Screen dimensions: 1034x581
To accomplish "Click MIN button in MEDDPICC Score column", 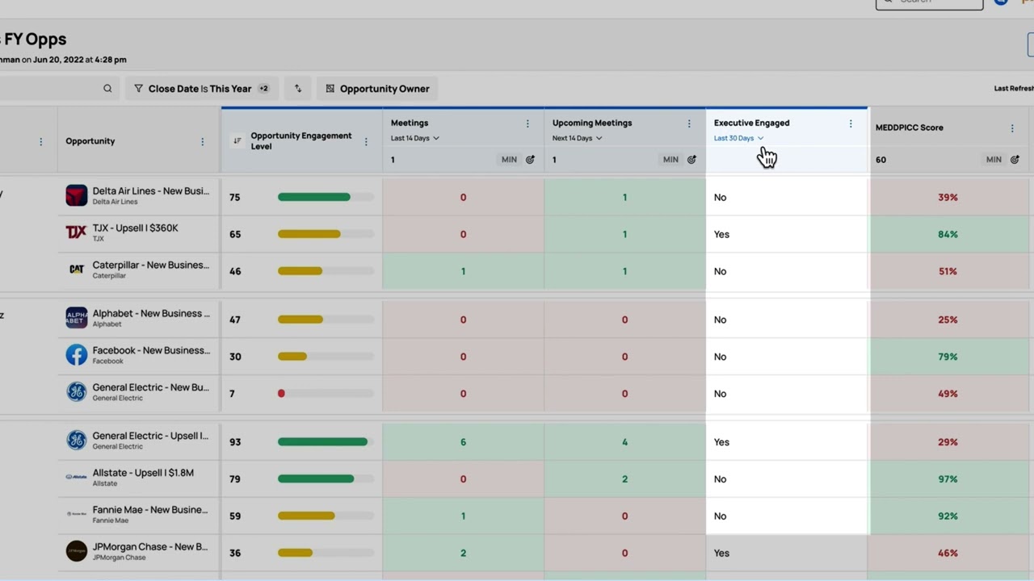I will point(994,160).
